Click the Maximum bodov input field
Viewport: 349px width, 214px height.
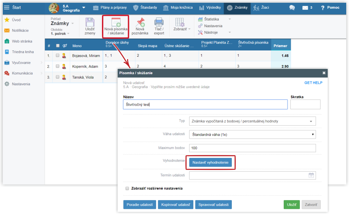[x=252, y=148]
